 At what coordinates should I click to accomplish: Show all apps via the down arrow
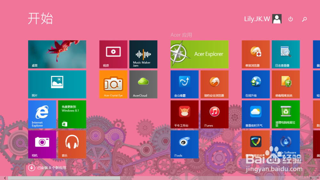[x=31, y=168]
